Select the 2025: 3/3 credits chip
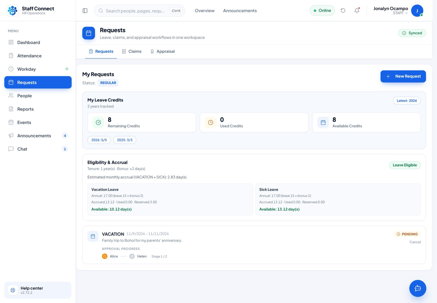Screen dimensions: 437x303 click(125, 140)
